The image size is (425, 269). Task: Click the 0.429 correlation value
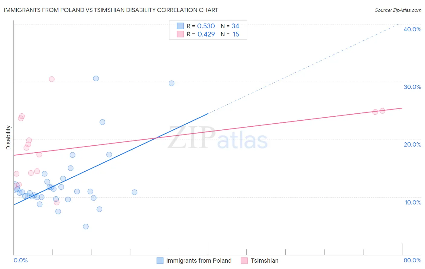206,34
